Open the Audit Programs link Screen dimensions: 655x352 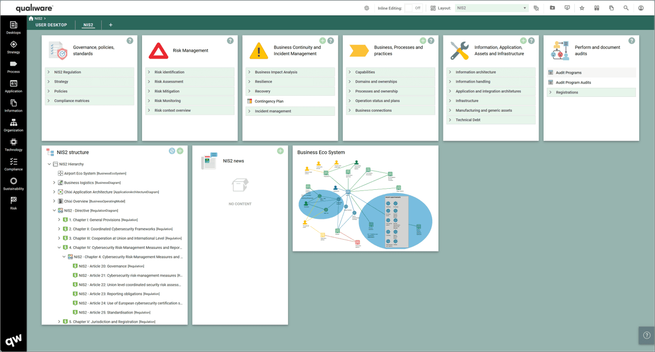pos(568,73)
